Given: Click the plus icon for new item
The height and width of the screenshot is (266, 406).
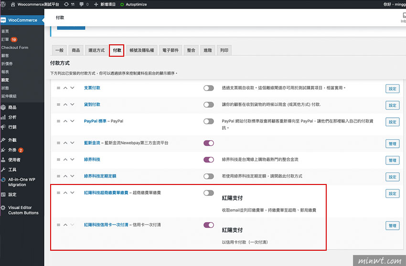Looking at the screenshot, I should tap(96, 4).
